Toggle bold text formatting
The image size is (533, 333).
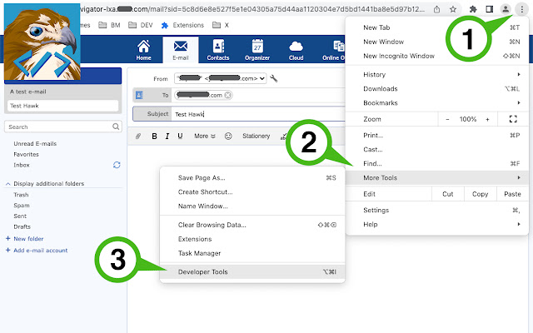pos(154,136)
